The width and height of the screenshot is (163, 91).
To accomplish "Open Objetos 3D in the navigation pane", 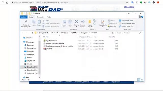I will point(30,61).
